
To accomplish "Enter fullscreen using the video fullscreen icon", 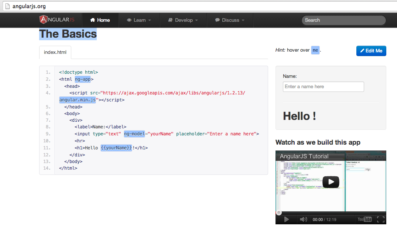I will click(x=380, y=220).
